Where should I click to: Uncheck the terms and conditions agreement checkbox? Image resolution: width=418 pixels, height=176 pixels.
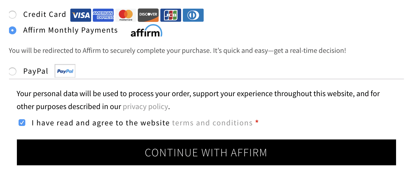tap(22, 123)
